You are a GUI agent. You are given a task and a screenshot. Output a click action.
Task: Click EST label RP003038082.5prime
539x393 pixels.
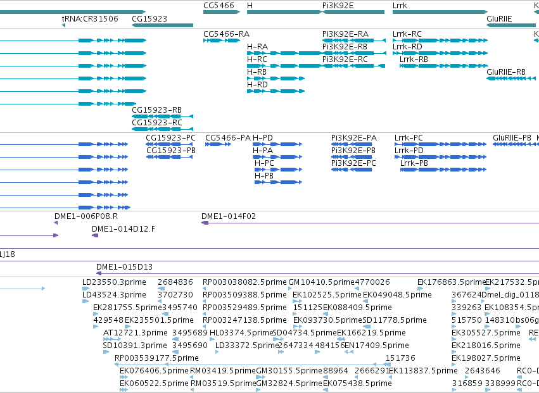[x=244, y=282]
